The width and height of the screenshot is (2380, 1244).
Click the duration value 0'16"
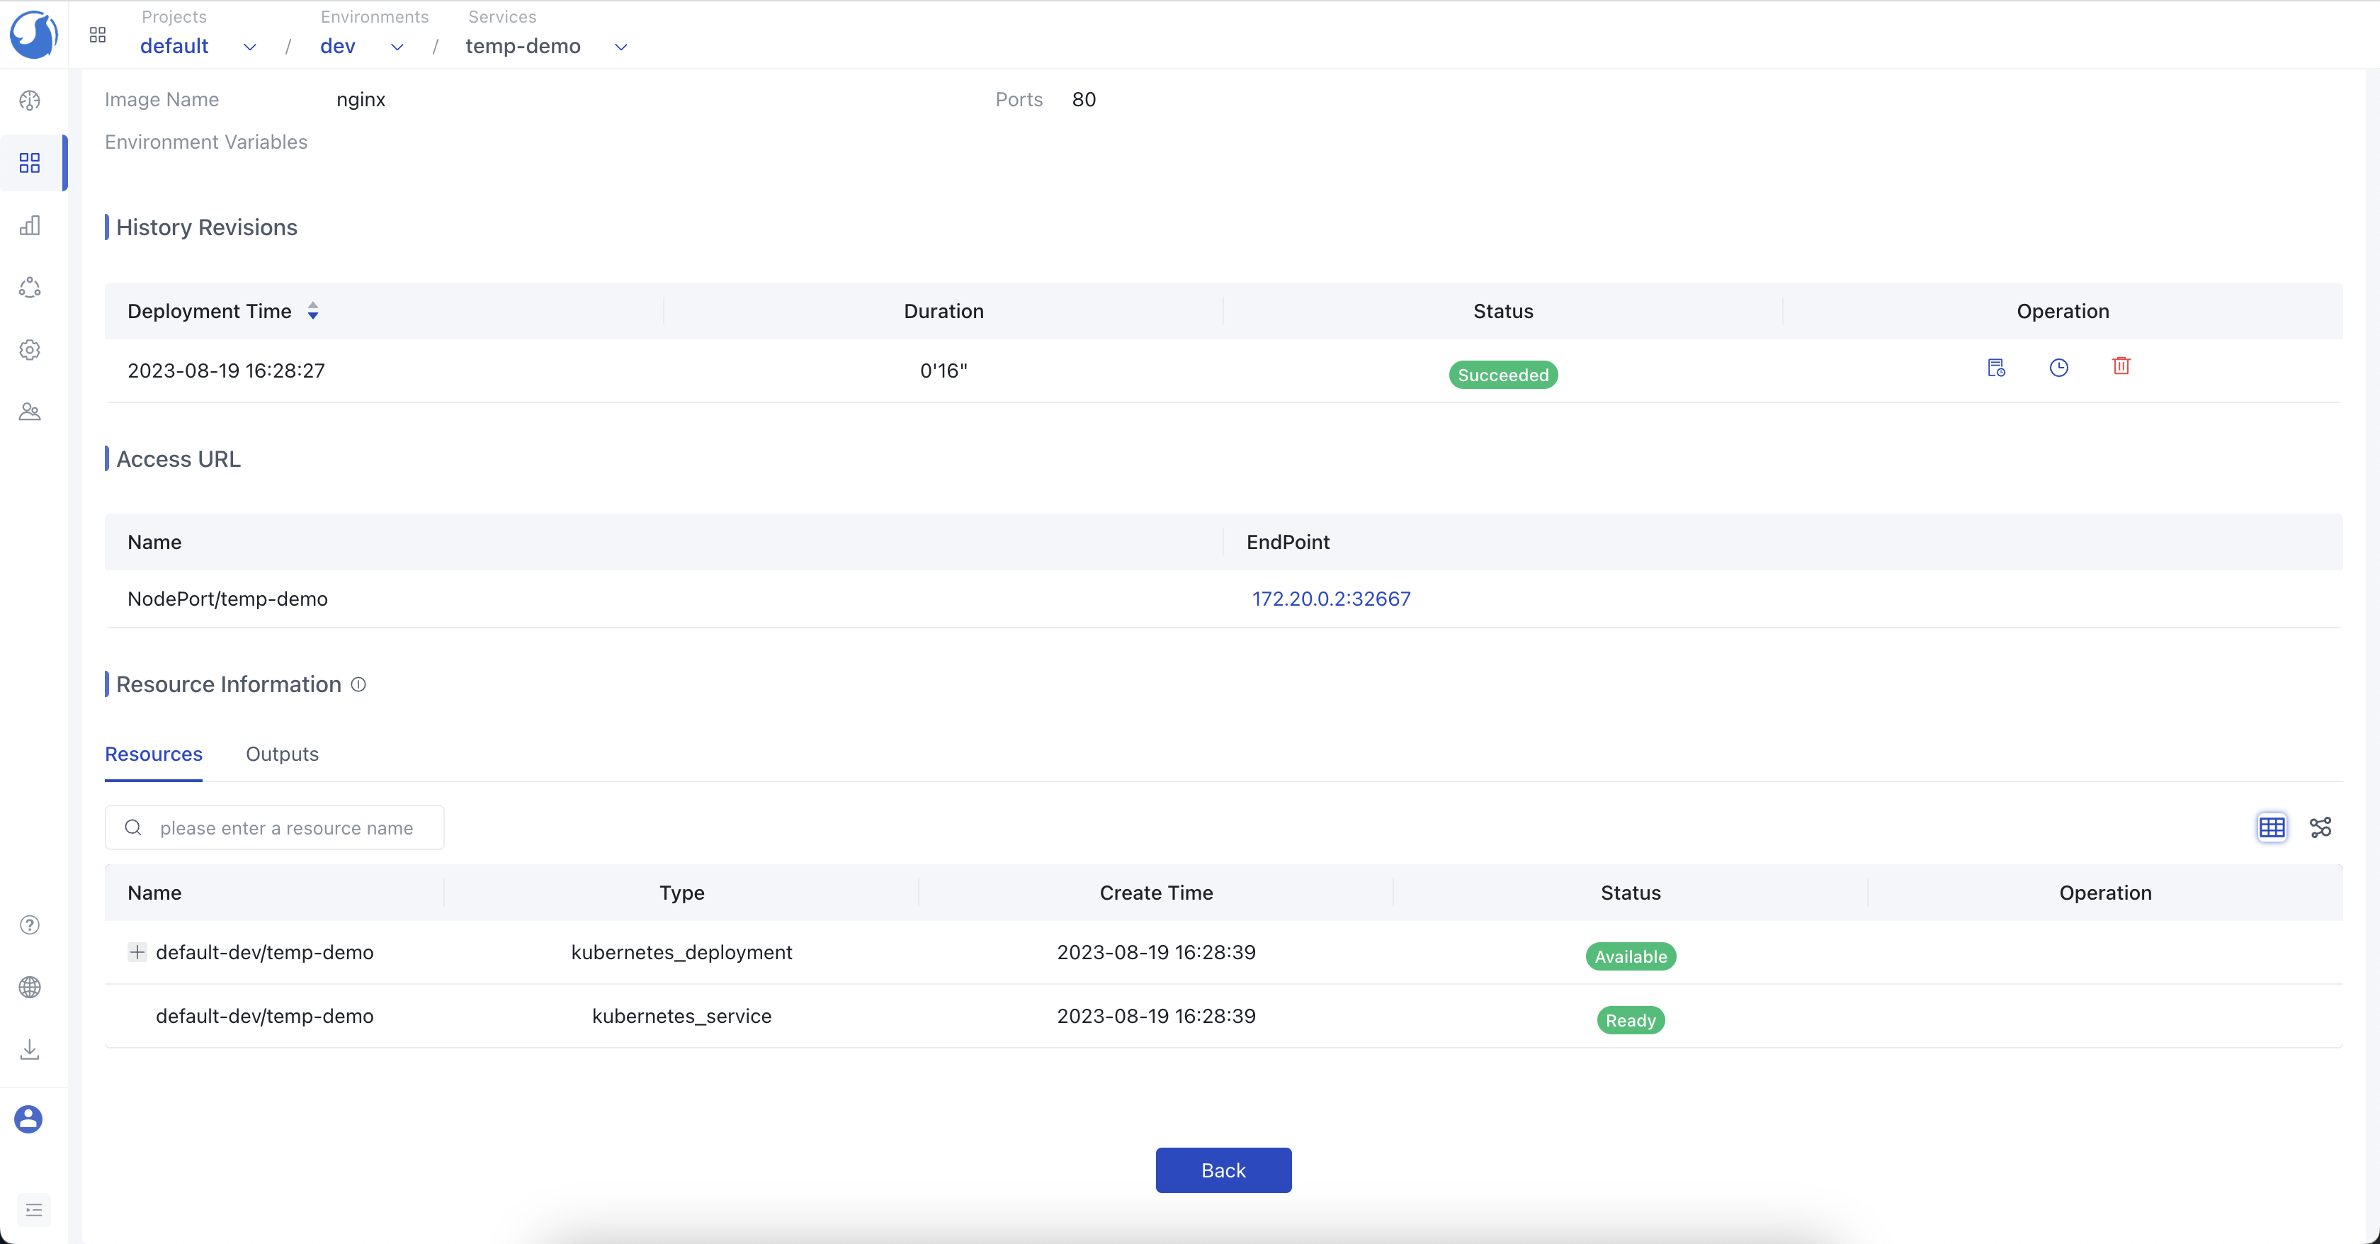943,371
